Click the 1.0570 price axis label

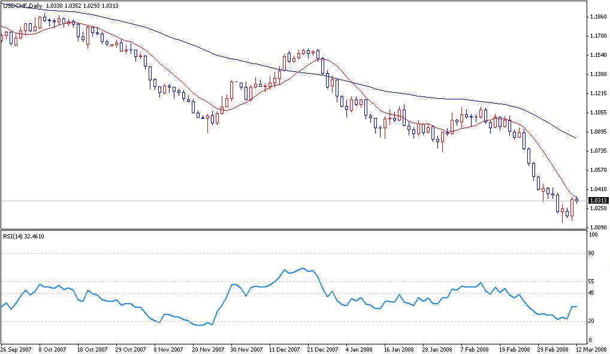(599, 170)
